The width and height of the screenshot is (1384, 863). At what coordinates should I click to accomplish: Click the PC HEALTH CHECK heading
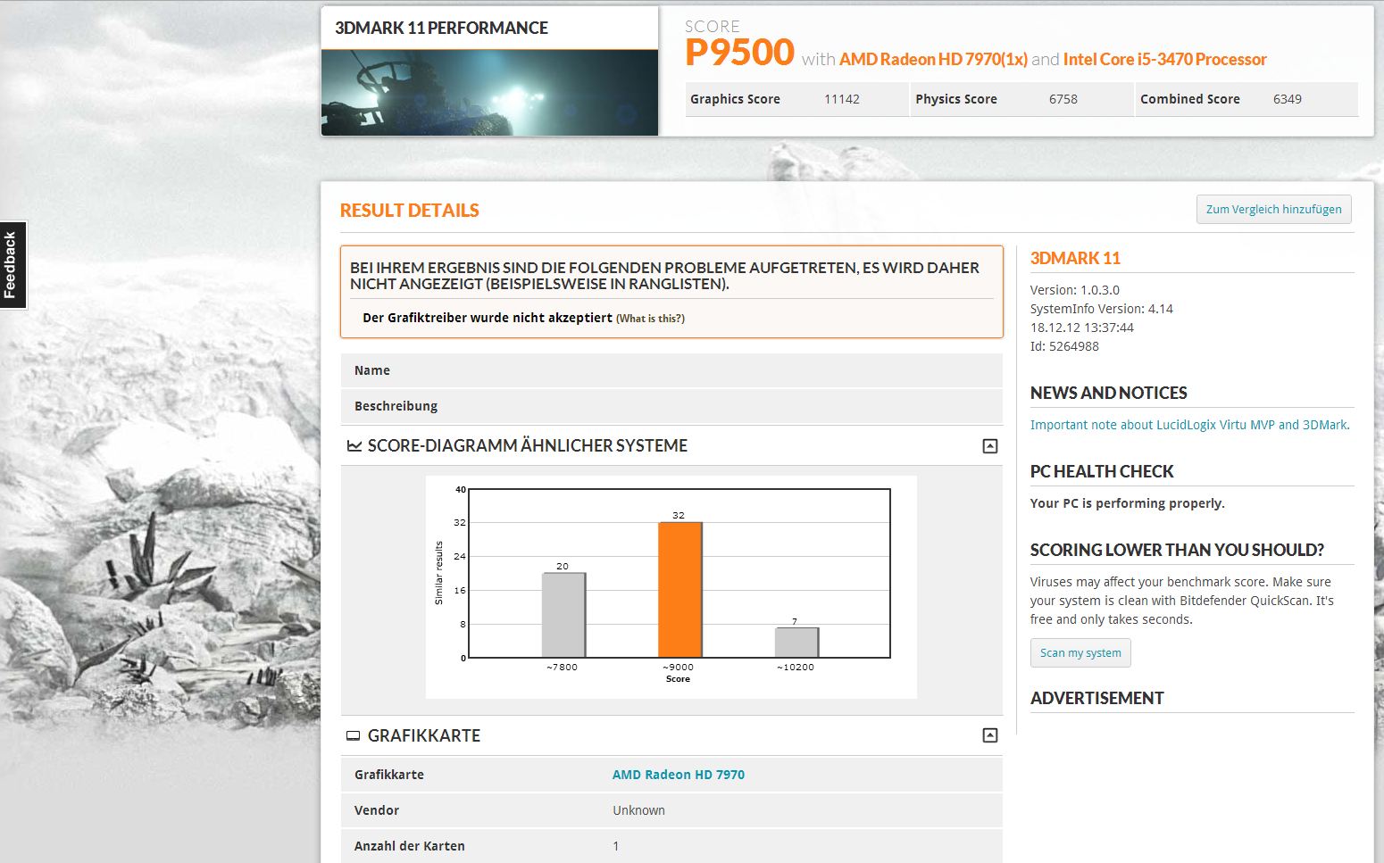pos(1102,471)
